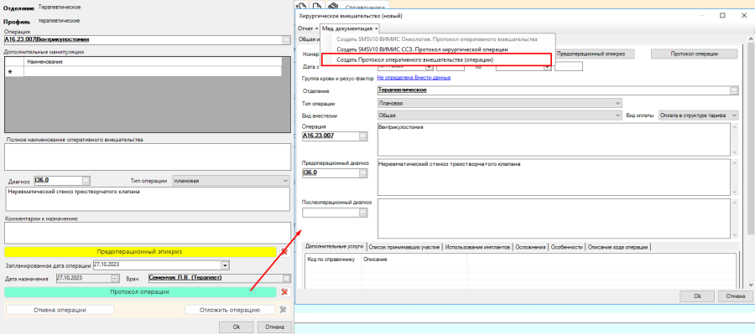This screenshot has width=755, height=334.
Task: Open Предоперационный диагноз code picker button
Action: point(363,173)
